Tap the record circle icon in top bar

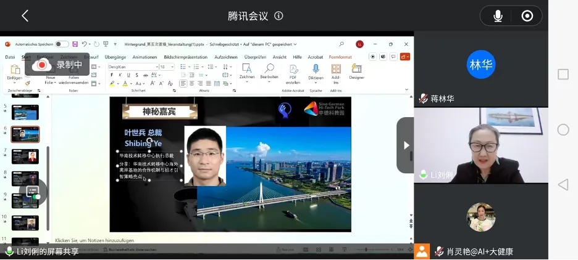(527, 16)
